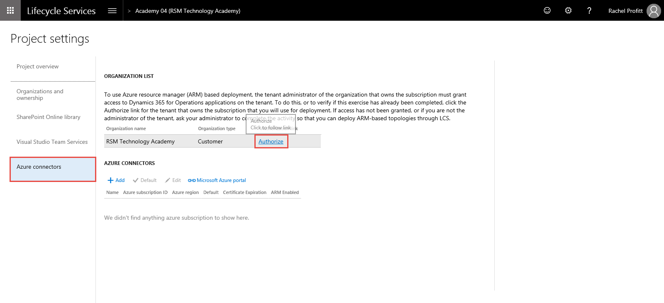Screen dimensions: 664x303
Task: Click the ORGANIZATION LIST heading
Action: click(x=129, y=76)
